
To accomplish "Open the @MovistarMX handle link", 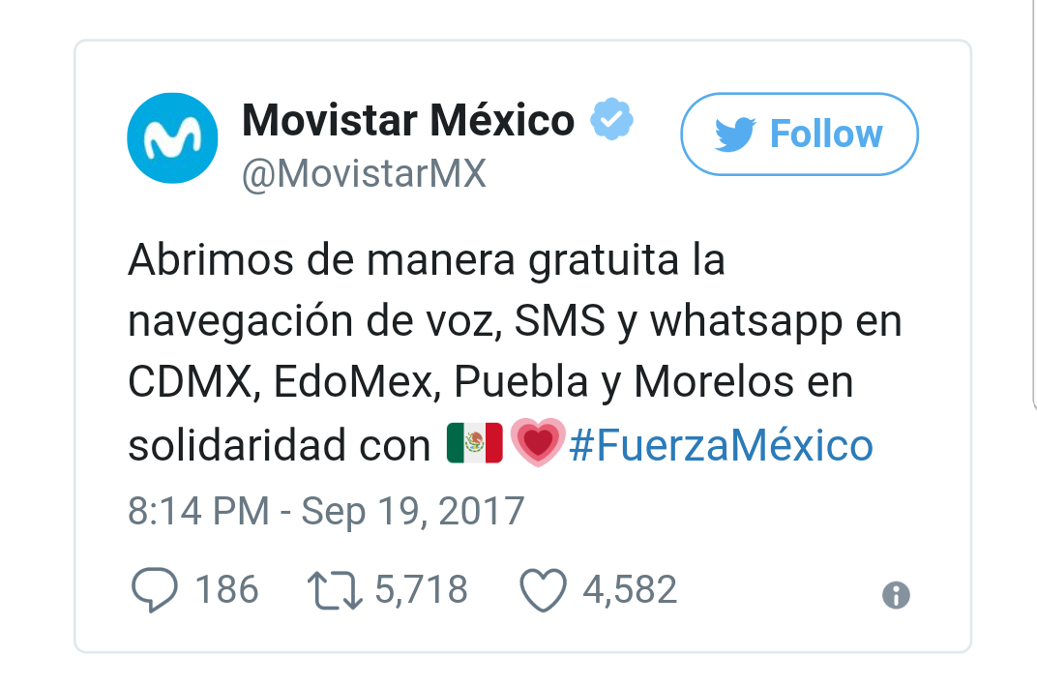I will point(364,174).
